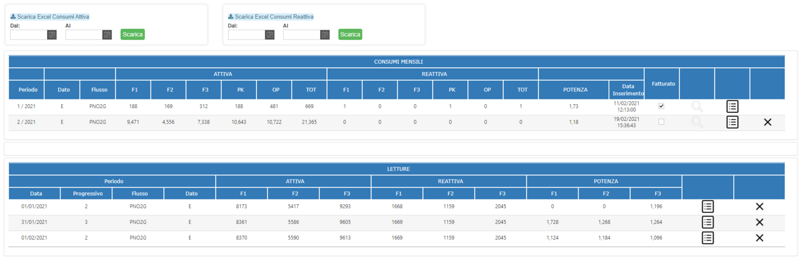Click Potenza F3 value 1,096

[656, 238]
